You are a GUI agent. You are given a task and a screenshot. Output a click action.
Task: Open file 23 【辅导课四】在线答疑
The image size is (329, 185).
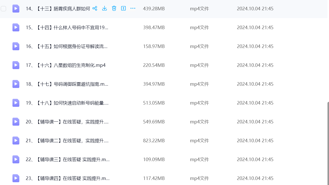[x=68, y=178]
